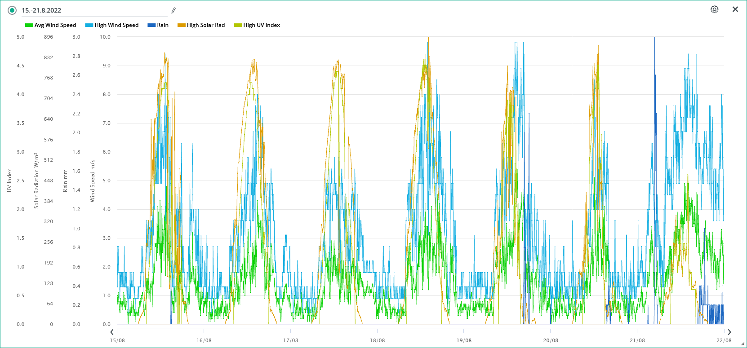Click the Wind Speed m/s axis title

point(93,181)
